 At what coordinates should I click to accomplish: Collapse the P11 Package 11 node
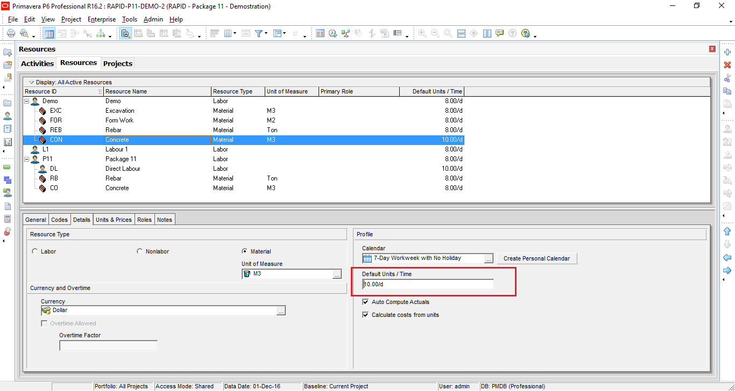coord(27,158)
